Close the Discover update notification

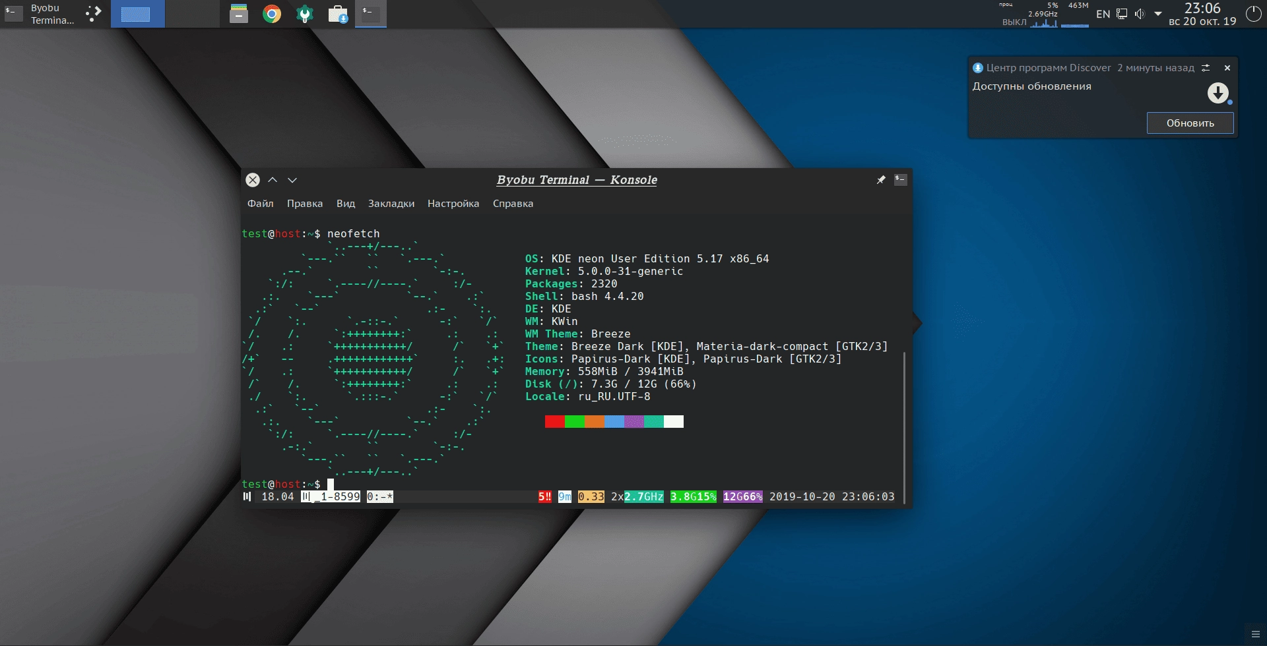[1227, 68]
